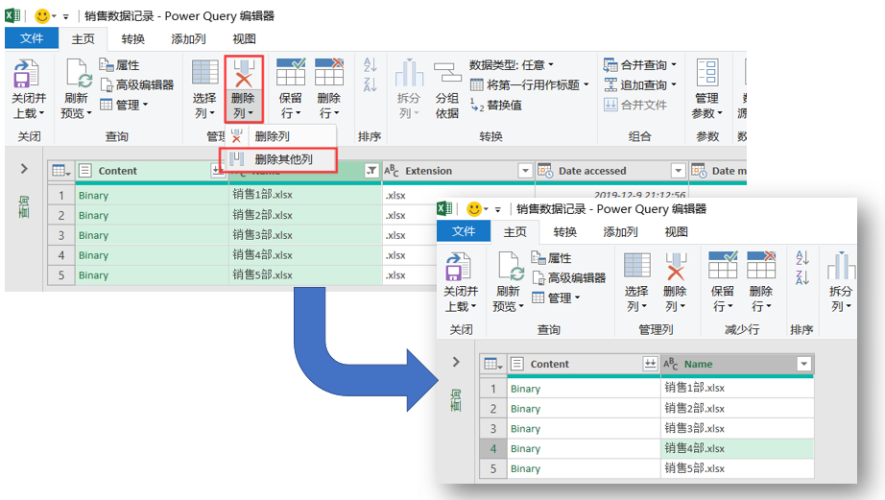Open 追加查询 dropdown

click(639, 84)
